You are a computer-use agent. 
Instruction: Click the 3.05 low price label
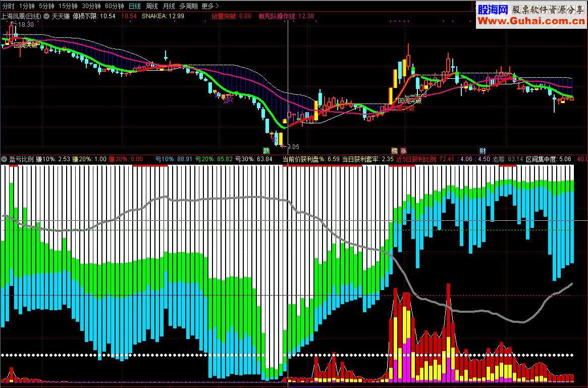click(x=293, y=147)
